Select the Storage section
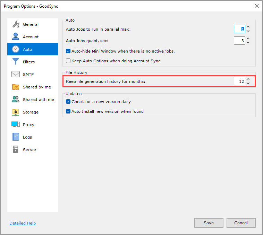Screen dimensions: 263x235 pos(33,112)
